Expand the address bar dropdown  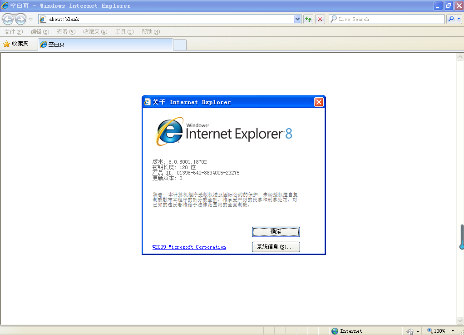[x=297, y=19]
